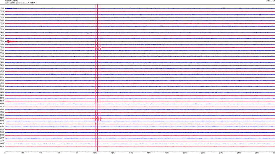Screen dimensions: 275x154
Task: Click the 16m axis tick label
Action: tap(149, 153)
